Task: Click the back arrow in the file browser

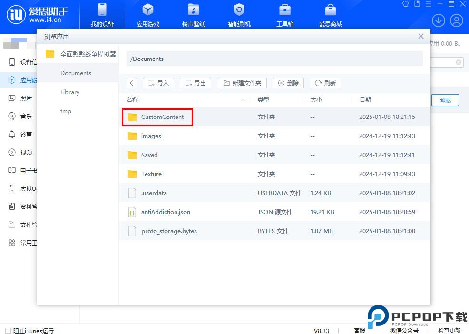Action: point(131,83)
